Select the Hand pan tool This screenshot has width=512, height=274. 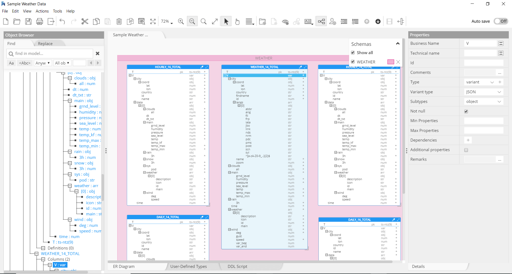click(x=237, y=21)
